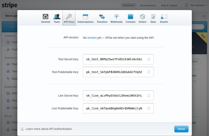
Task: Click the info icon beside Learn more
Action: coord(22,129)
